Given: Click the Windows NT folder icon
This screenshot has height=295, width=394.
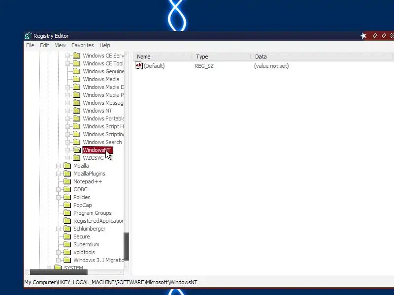Looking at the screenshot, I should [x=77, y=111].
